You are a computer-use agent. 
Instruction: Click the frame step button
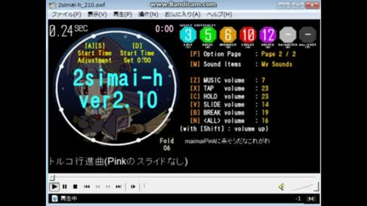coord(133,187)
